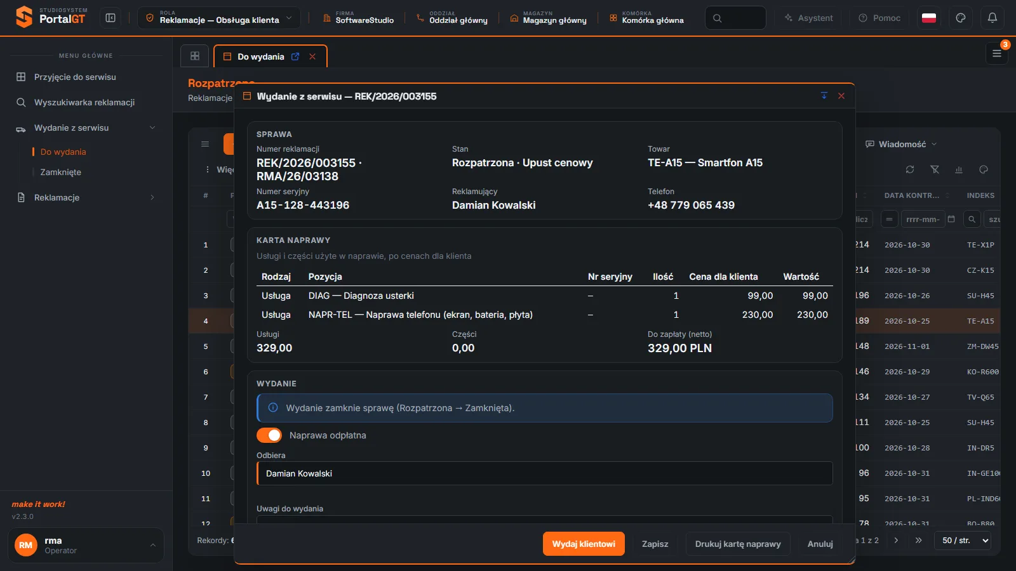Clear filters with the funnel icon
The image size is (1016, 571).
pyautogui.click(x=935, y=169)
